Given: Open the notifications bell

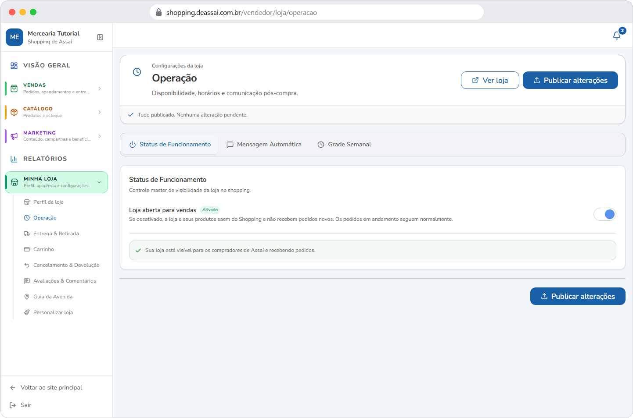Looking at the screenshot, I should 617,35.
